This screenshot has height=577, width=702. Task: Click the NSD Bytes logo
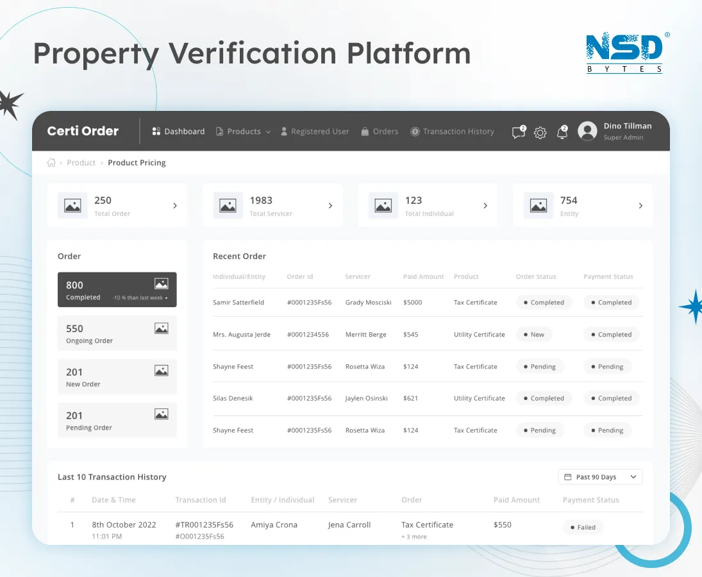click(627, 53)
